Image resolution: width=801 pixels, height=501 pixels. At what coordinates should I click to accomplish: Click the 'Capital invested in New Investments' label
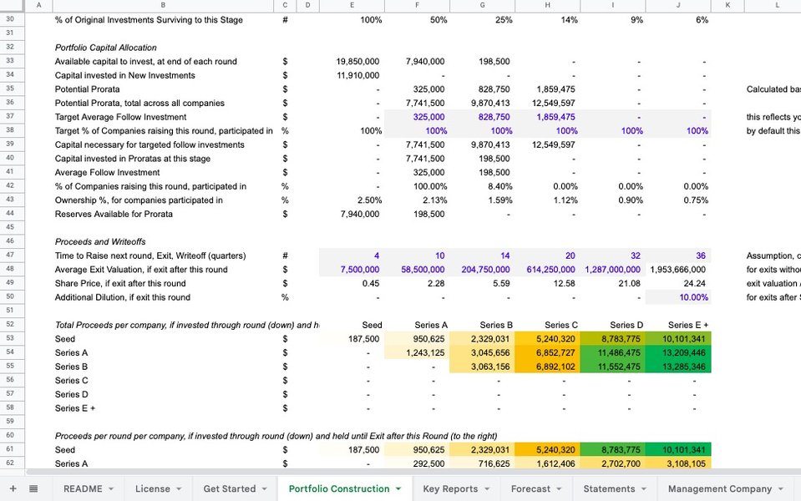pos(124,75)
